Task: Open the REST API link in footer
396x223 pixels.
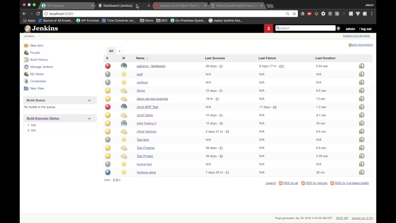Action: point(342,218)
